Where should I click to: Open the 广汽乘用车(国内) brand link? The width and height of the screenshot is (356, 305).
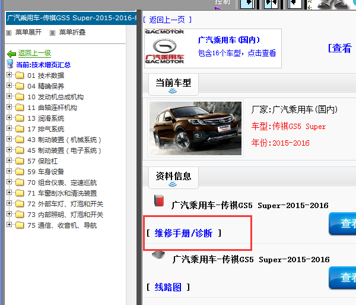(x=229, y=40)
